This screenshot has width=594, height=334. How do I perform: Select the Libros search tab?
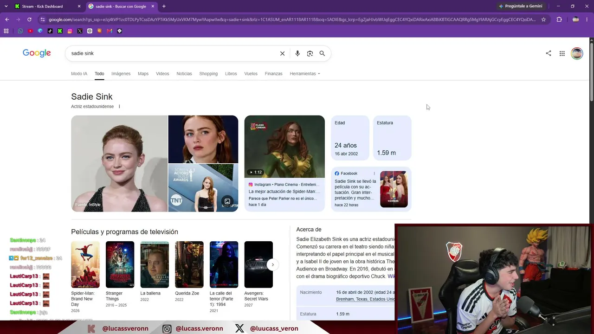231,74
